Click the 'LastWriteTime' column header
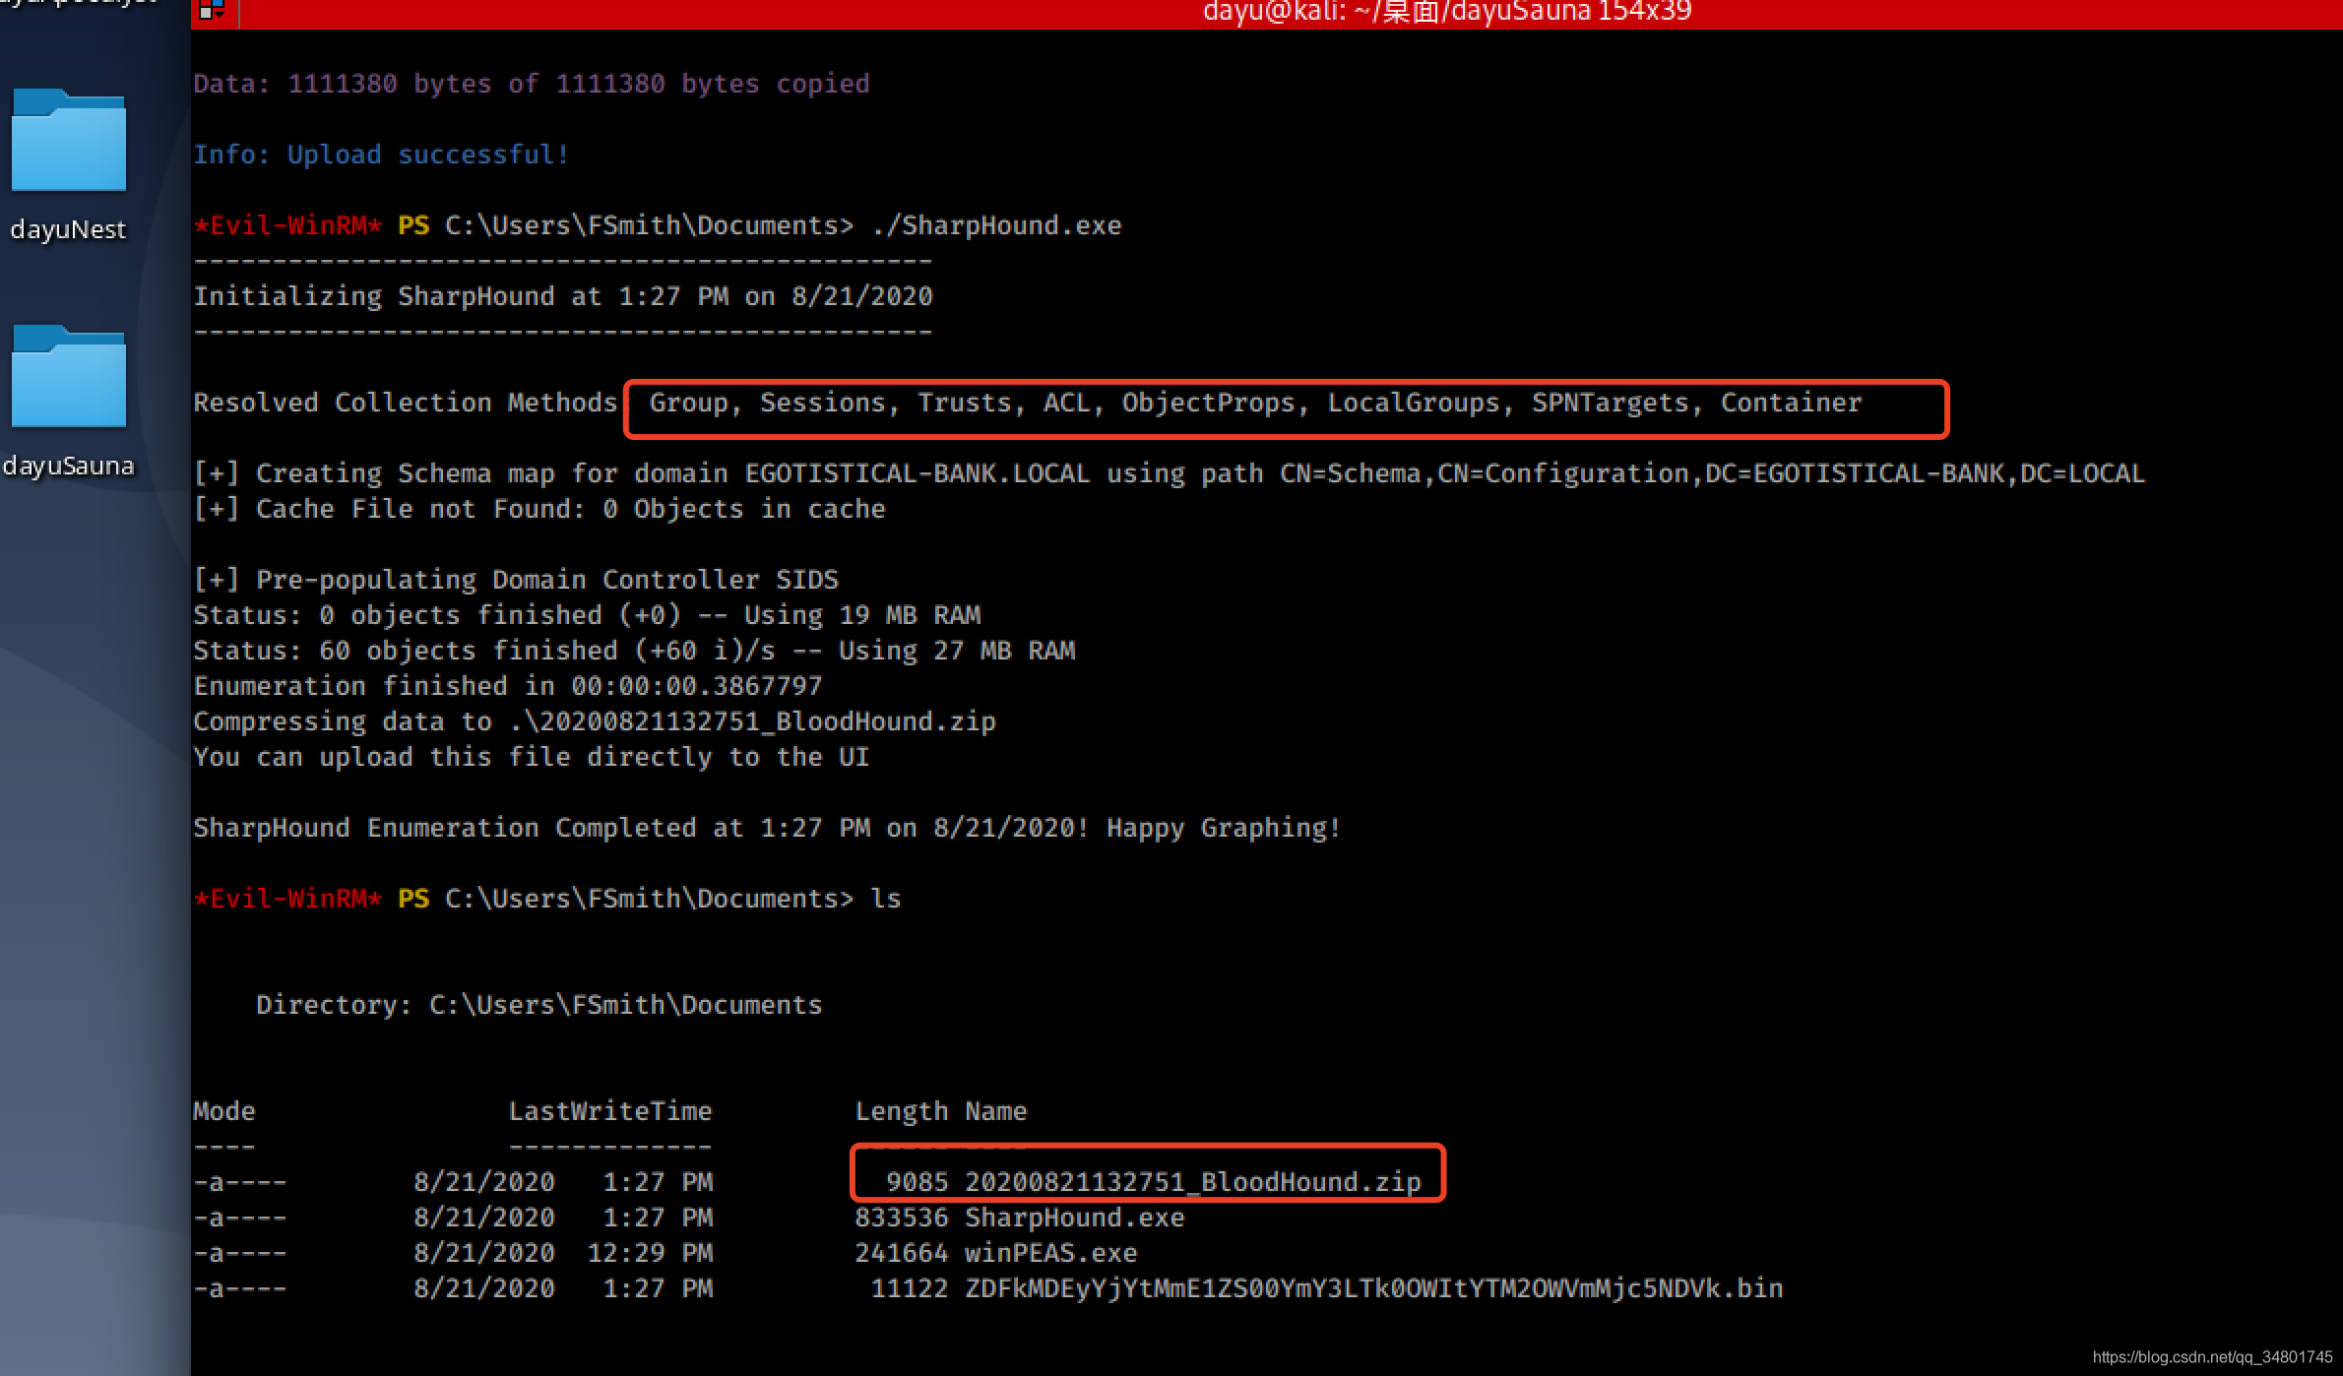Screen dimensions: 2343x1376 click(610, 1111)
